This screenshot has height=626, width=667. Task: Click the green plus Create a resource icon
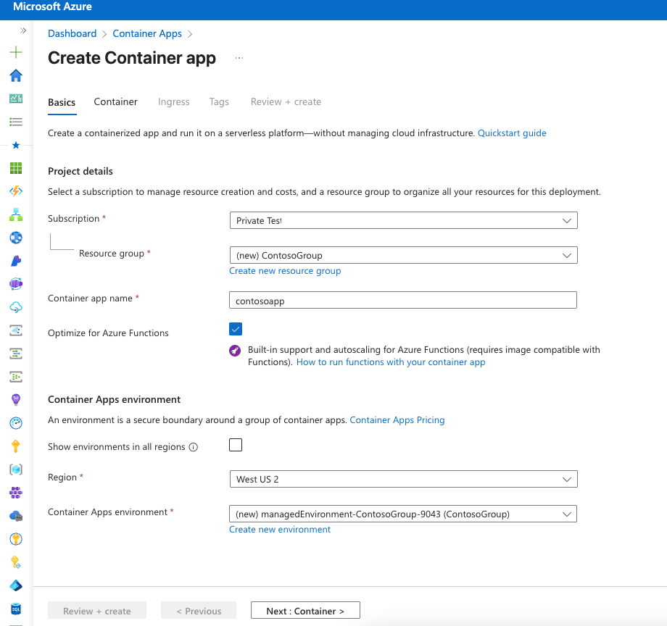tap(16, 52)
